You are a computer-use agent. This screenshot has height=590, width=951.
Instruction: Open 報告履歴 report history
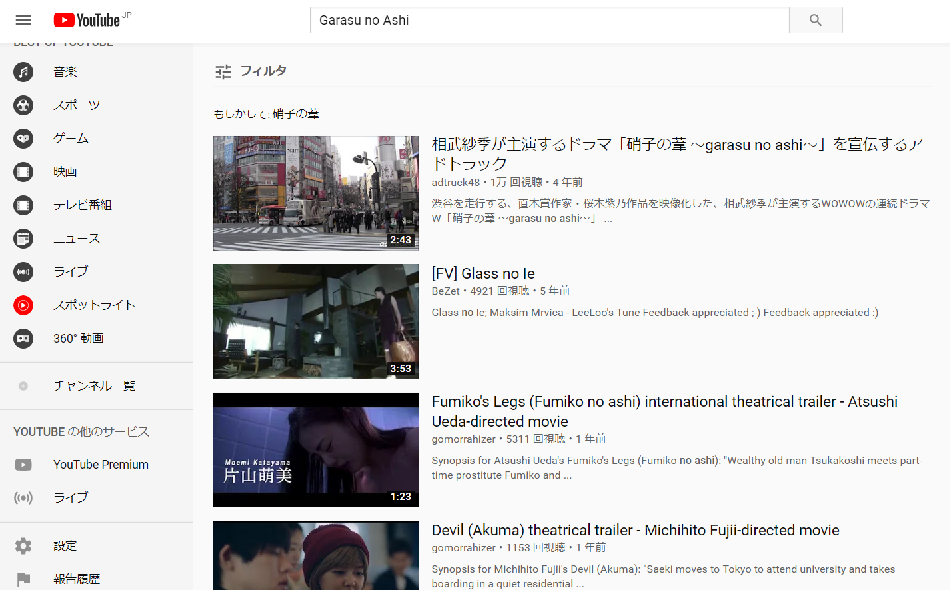click(x=77, y=579)
